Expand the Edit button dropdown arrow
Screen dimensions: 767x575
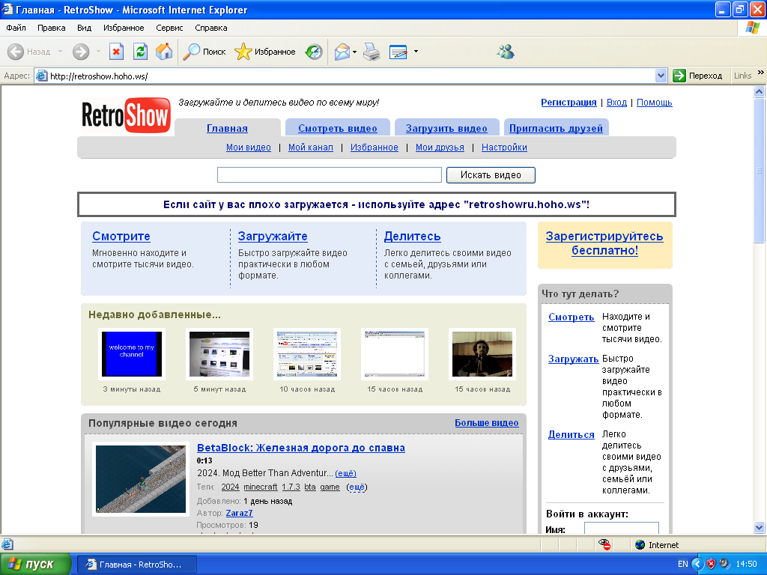(416, 52)
